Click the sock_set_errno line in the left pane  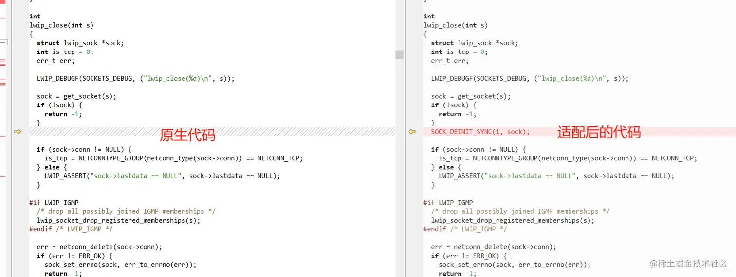coord(120,265)
